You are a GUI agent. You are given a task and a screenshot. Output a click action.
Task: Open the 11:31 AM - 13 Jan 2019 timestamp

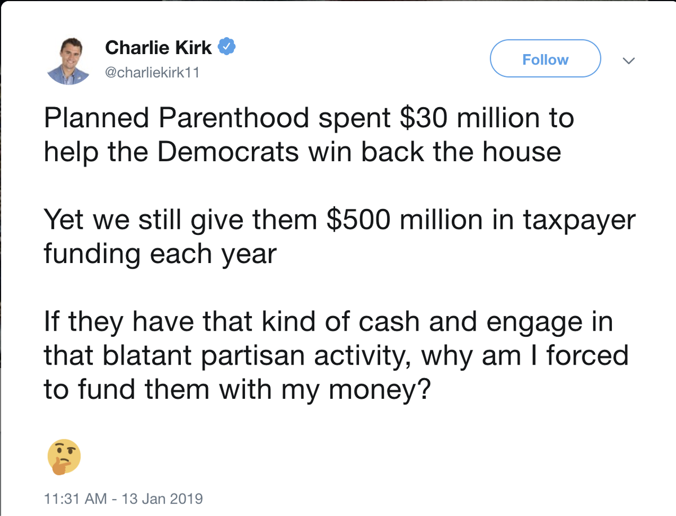click(x=123, y=499)
